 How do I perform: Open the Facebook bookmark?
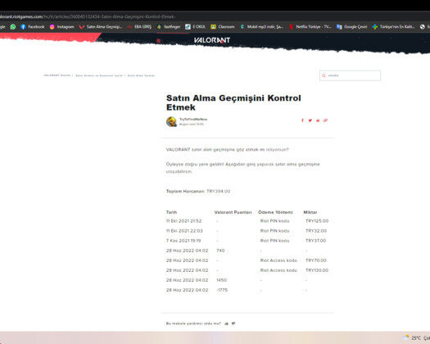pyautogui.click(x=33, y=26)
